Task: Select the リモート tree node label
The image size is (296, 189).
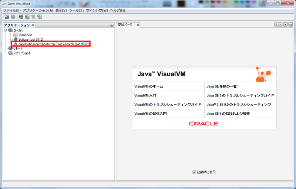Action: tap(18, 48)
